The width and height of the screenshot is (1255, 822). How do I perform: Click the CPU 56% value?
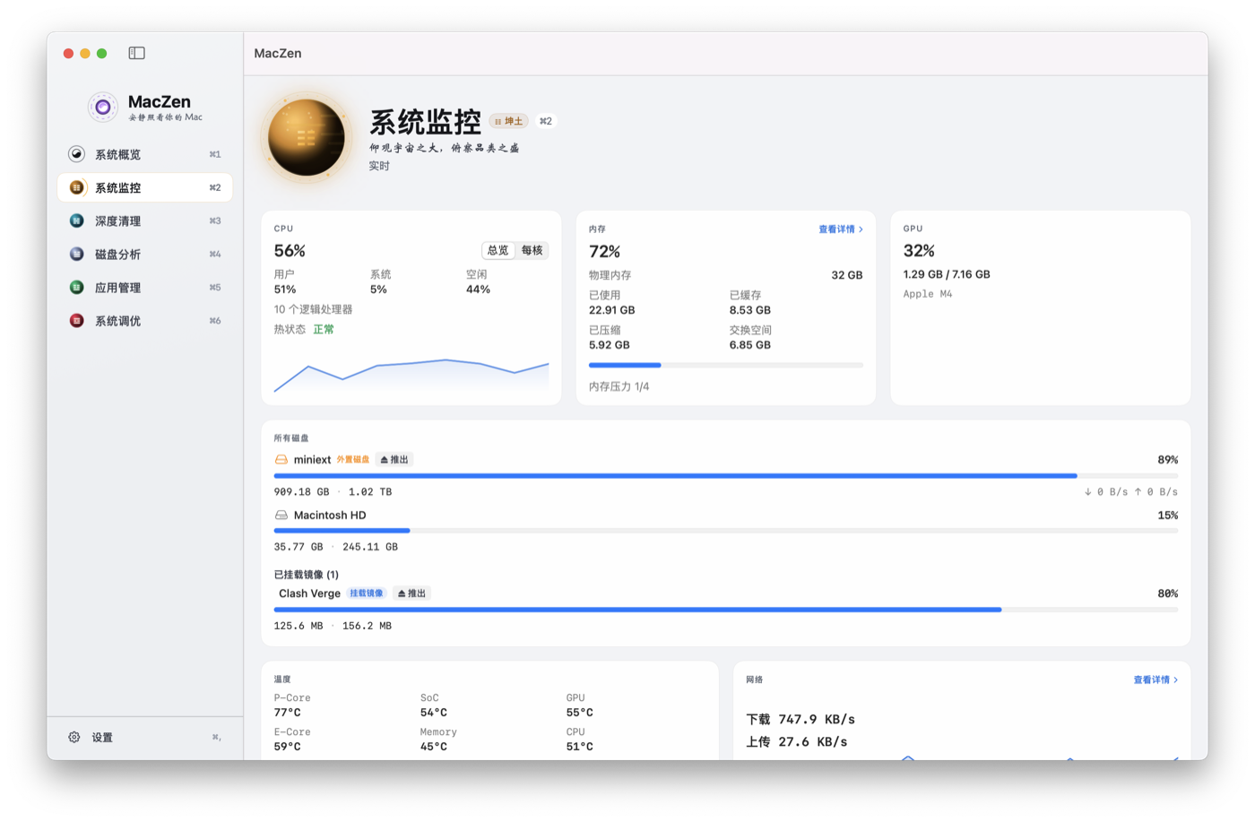coord(290,251)
